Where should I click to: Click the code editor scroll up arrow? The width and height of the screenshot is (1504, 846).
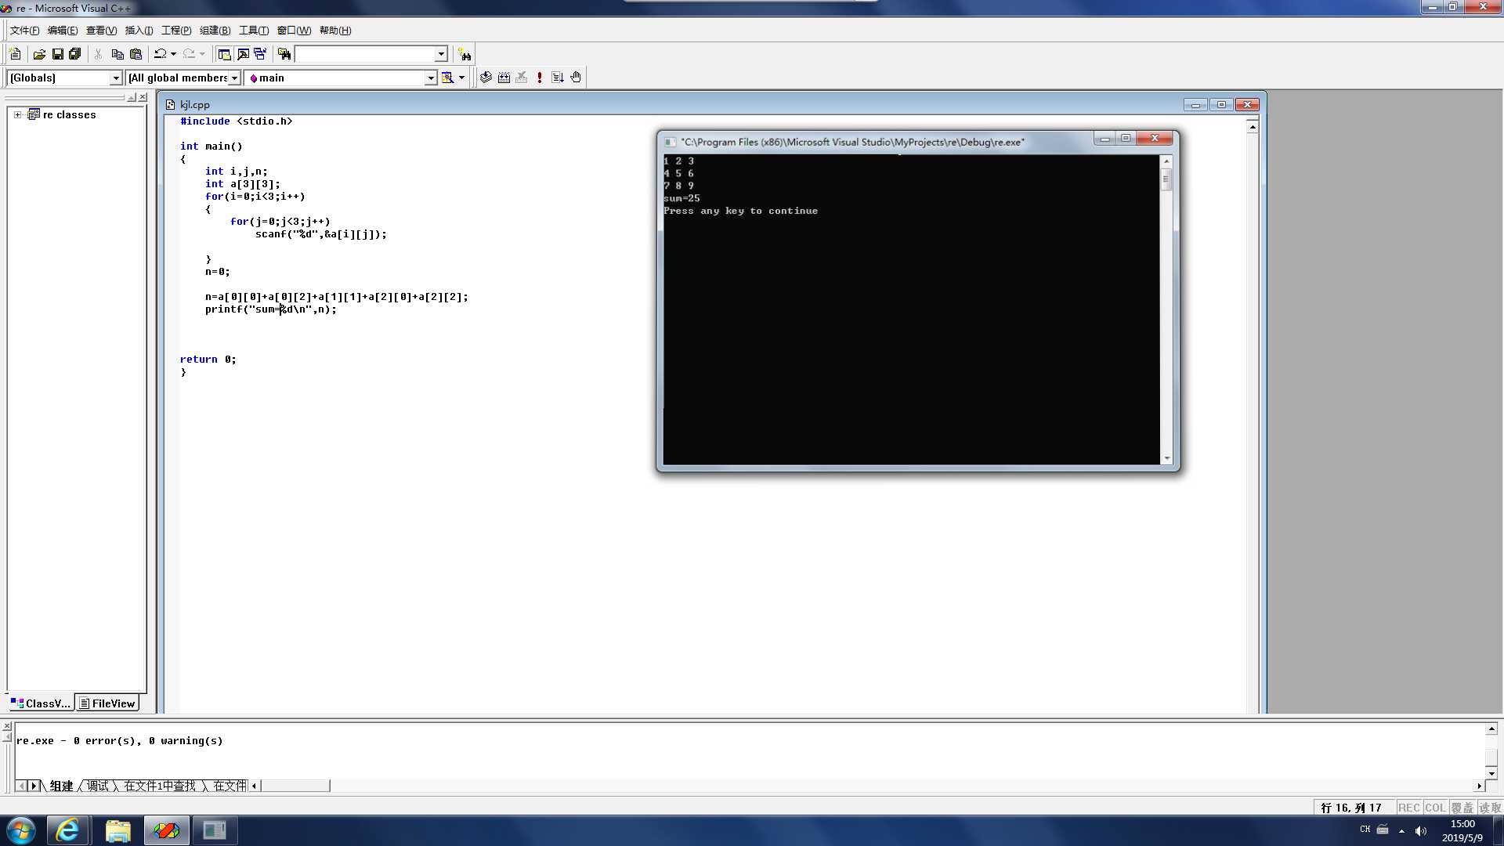pos(1253,127)
